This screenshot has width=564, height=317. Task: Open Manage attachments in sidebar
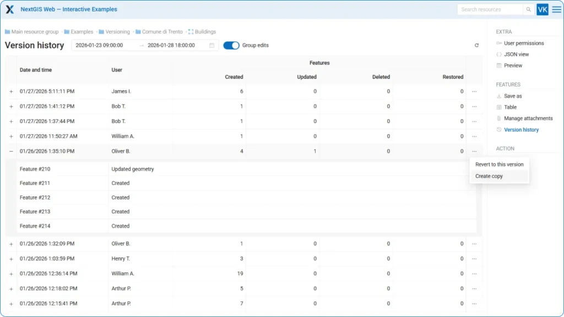(528, 118)
